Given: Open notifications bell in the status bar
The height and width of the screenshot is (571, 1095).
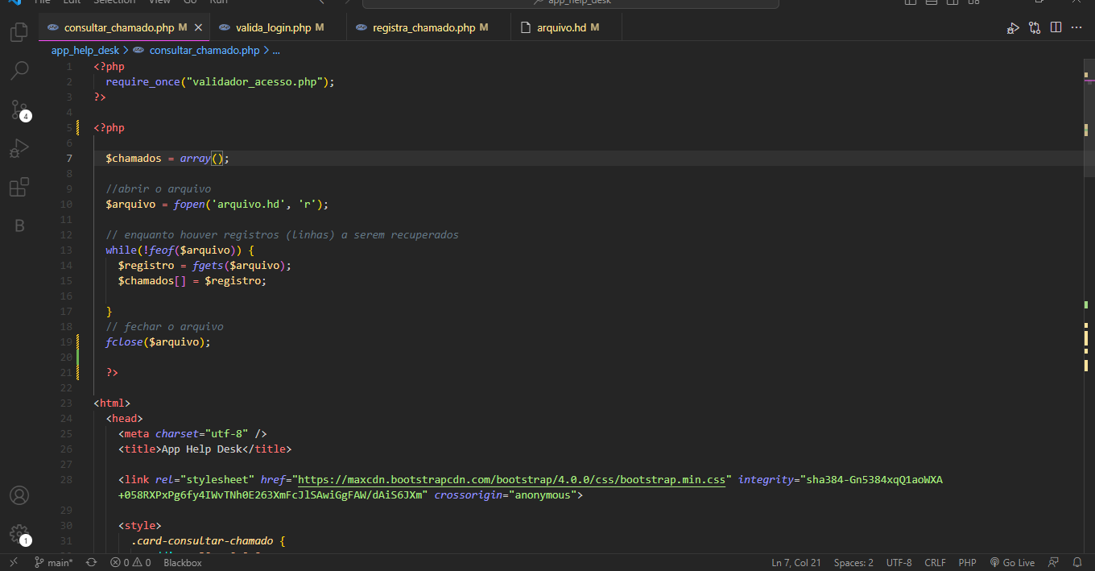Looking at the screenshot, I should [1077, 563].
